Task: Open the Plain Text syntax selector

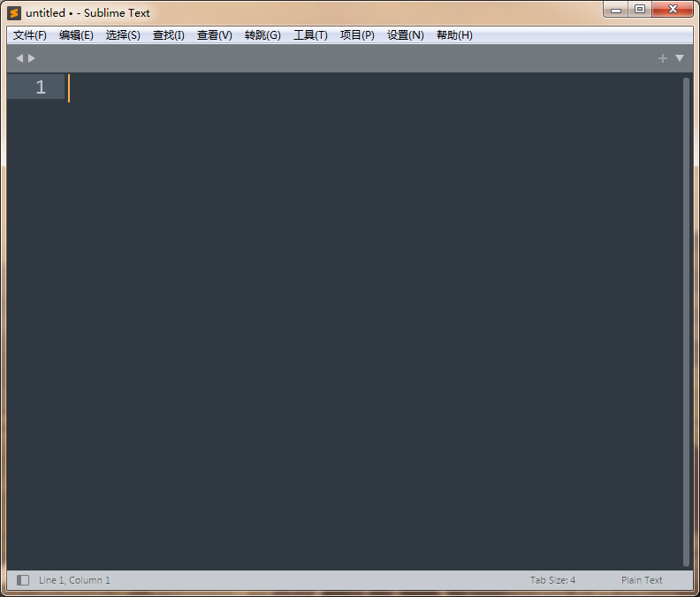Action: [x=642, y=580]
